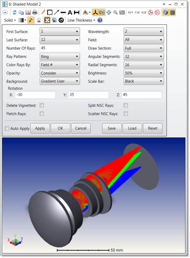Enable the Fletch Rays checkbox

point(42,114)
